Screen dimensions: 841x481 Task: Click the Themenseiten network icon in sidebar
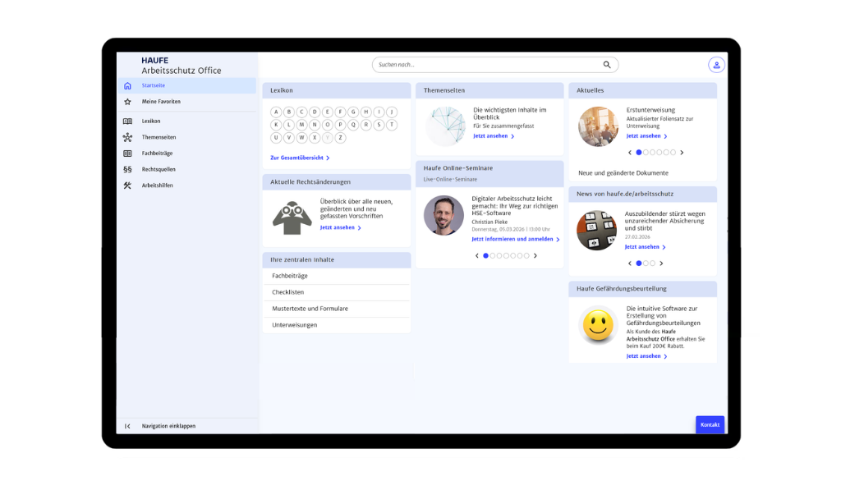(127, 137)
